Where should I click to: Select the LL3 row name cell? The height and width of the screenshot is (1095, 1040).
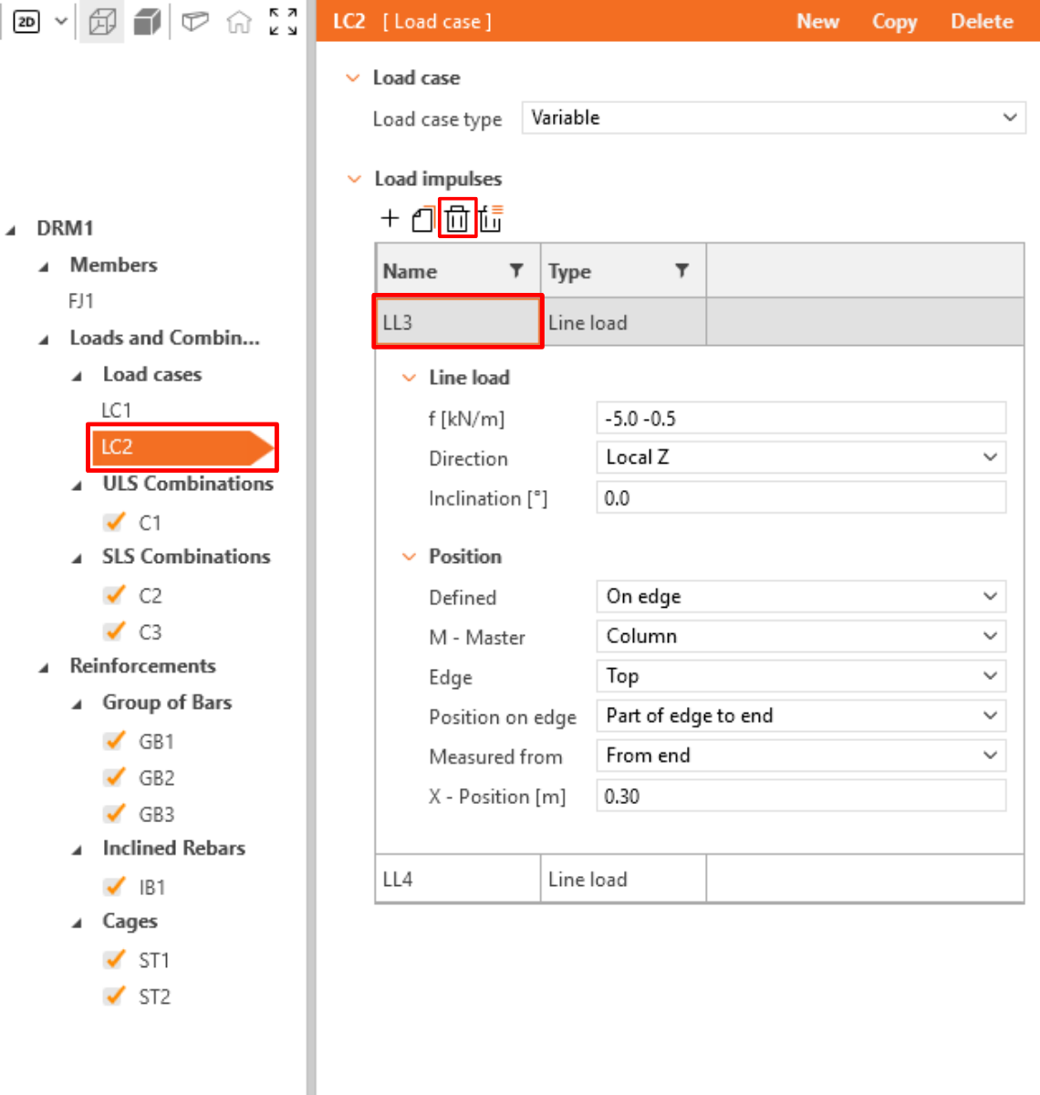(458, 322)
